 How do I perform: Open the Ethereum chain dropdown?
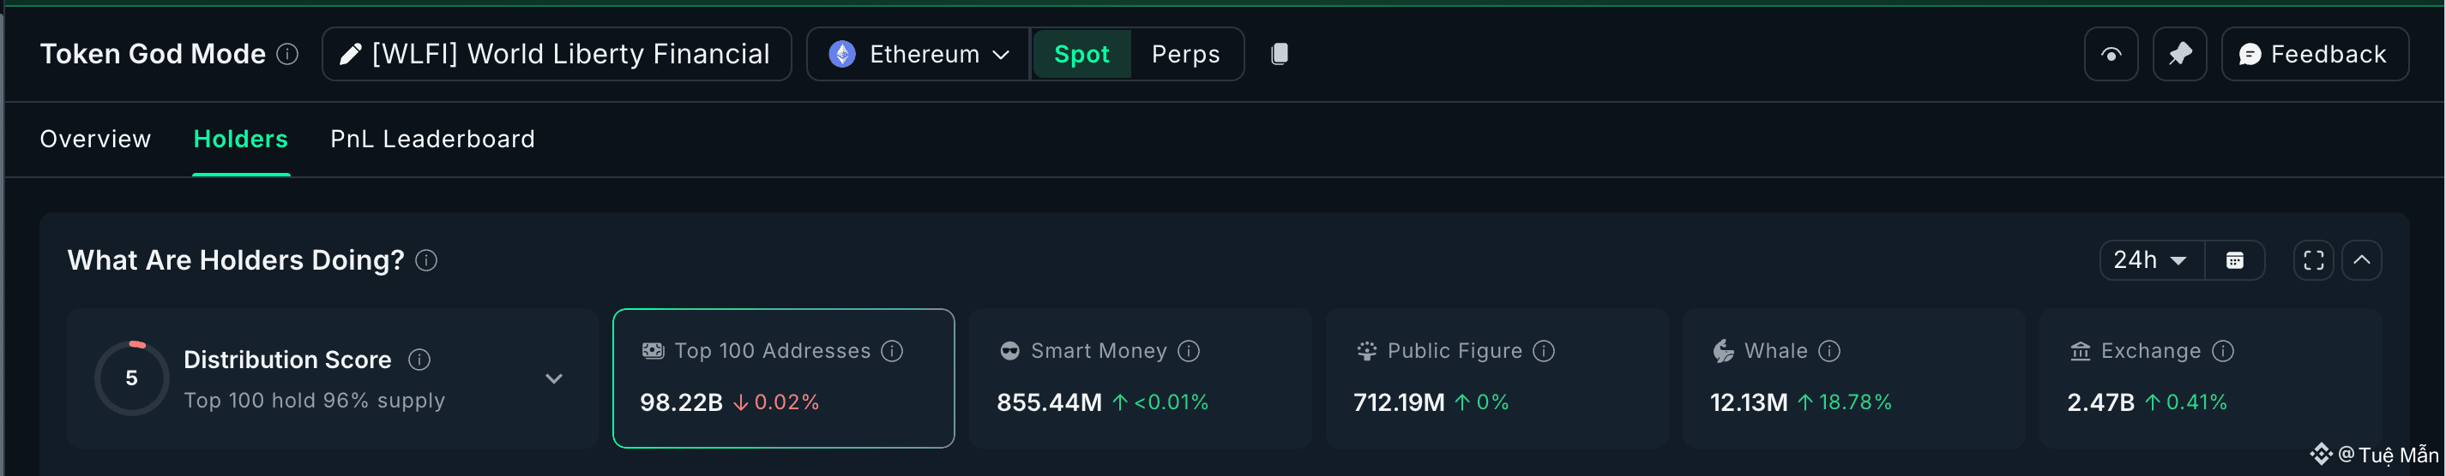tap(918, 54)
